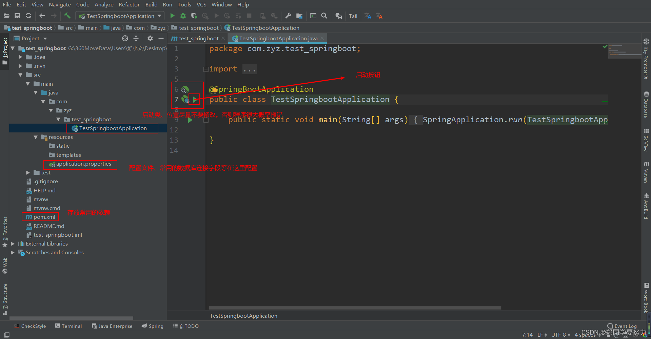Click the second Translate icon in toolbar
This screenshot has width=651, height=339.
click(x=379, y=16)
